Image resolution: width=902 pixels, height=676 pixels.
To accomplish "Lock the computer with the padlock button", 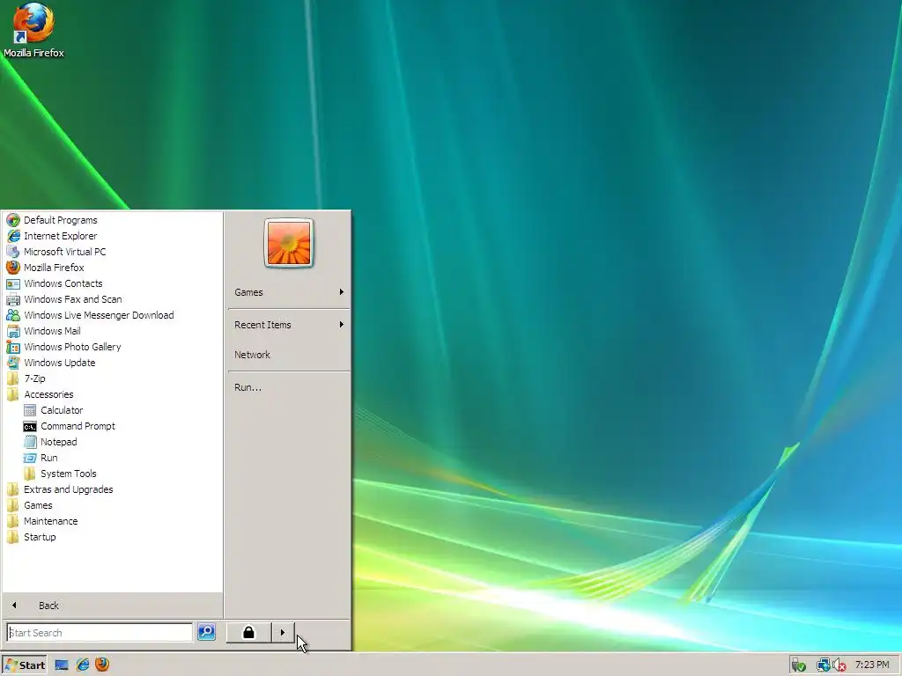I will coord(248,632).
